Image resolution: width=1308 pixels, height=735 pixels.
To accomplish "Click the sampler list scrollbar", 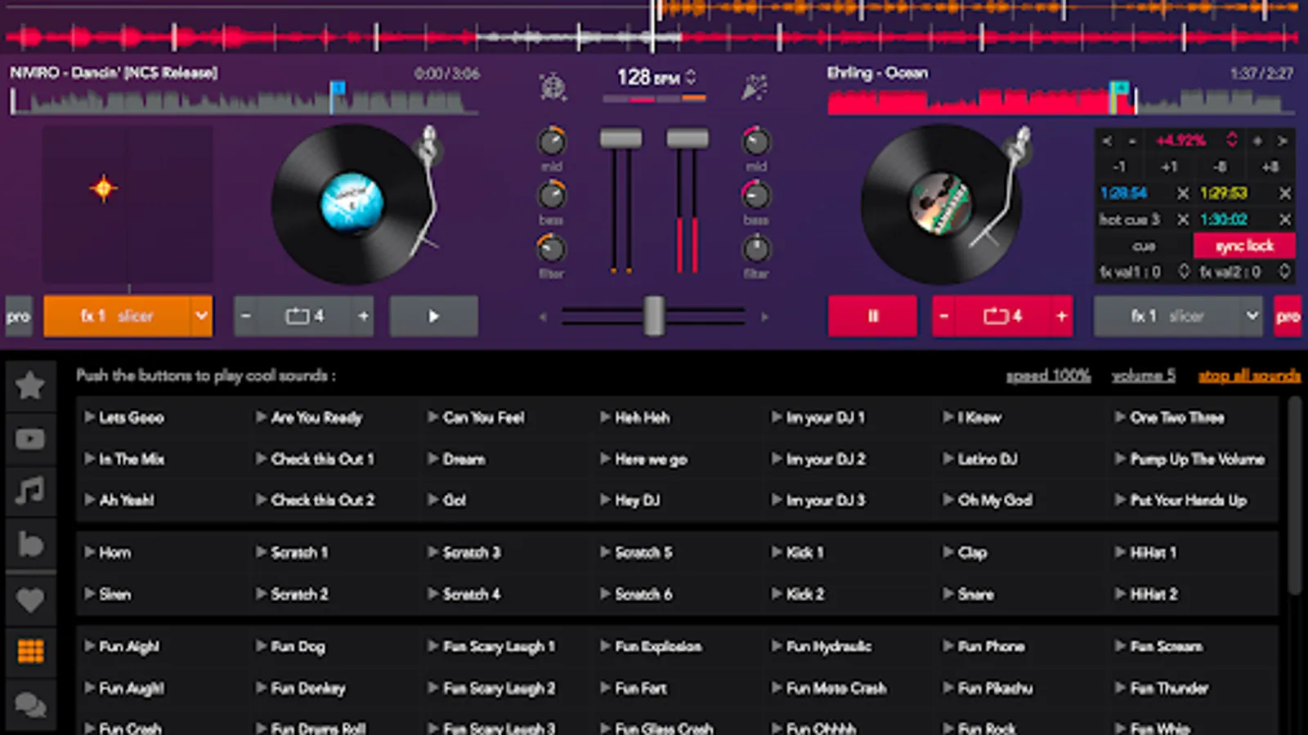I will coord(1294,497).
